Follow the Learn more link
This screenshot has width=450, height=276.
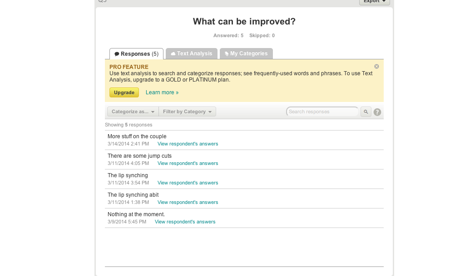point(162,92)
